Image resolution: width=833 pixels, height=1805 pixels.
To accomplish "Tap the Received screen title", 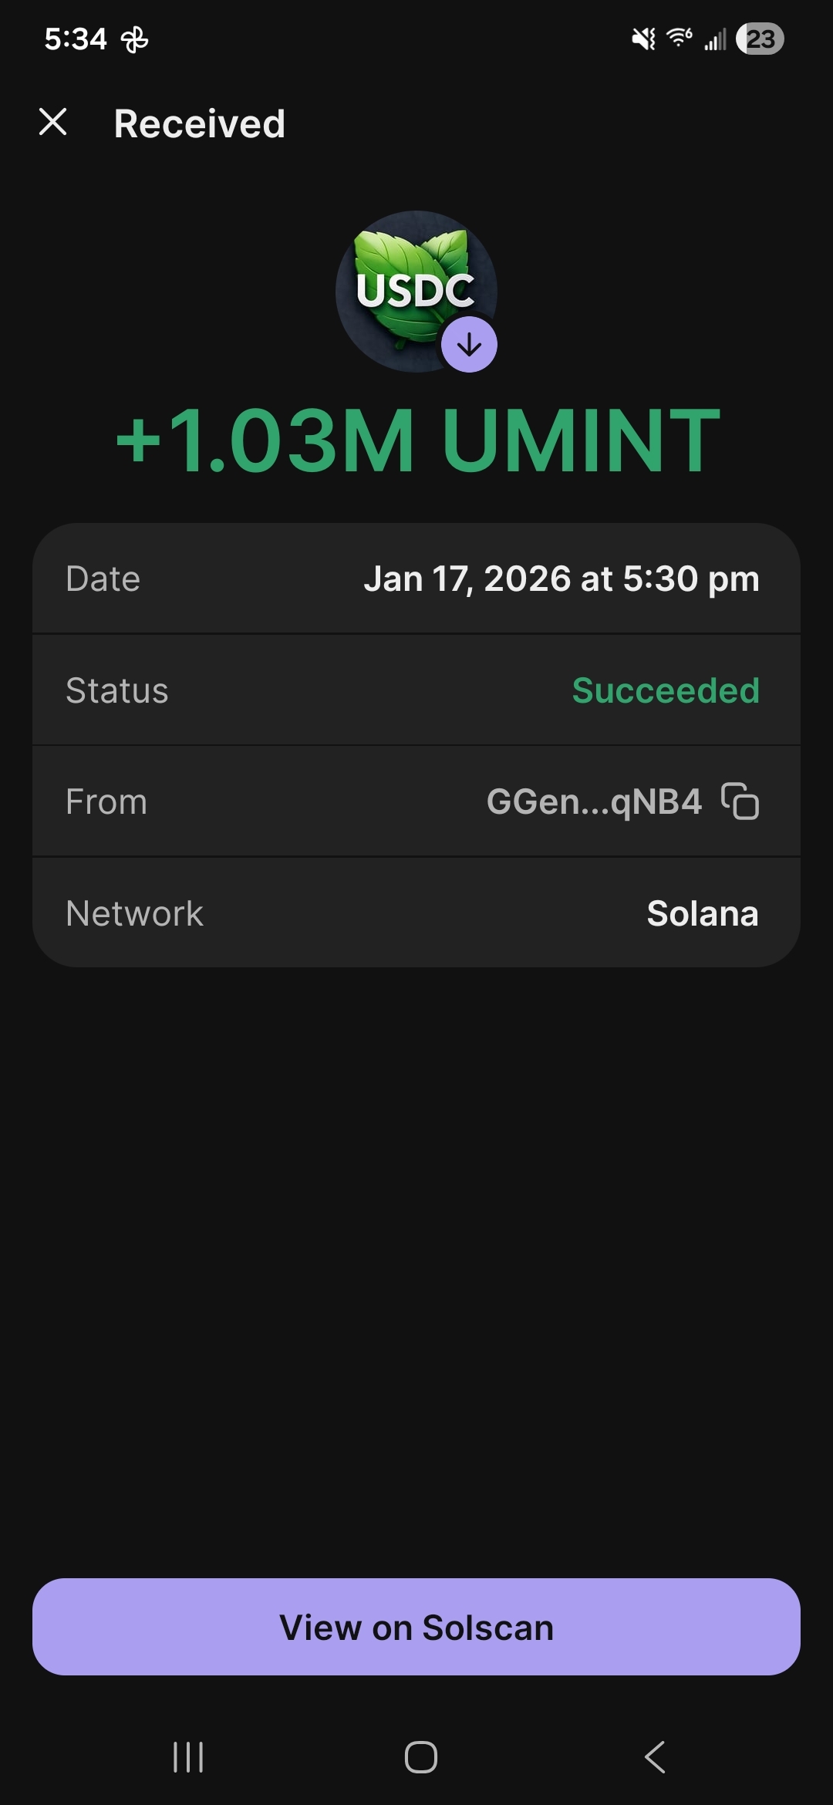I will (x=200, y=123).
